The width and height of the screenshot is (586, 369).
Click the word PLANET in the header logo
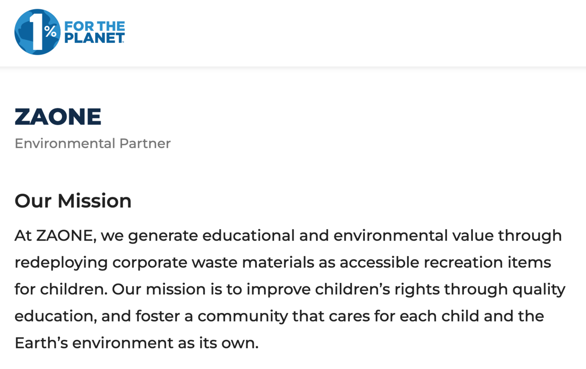95,38
